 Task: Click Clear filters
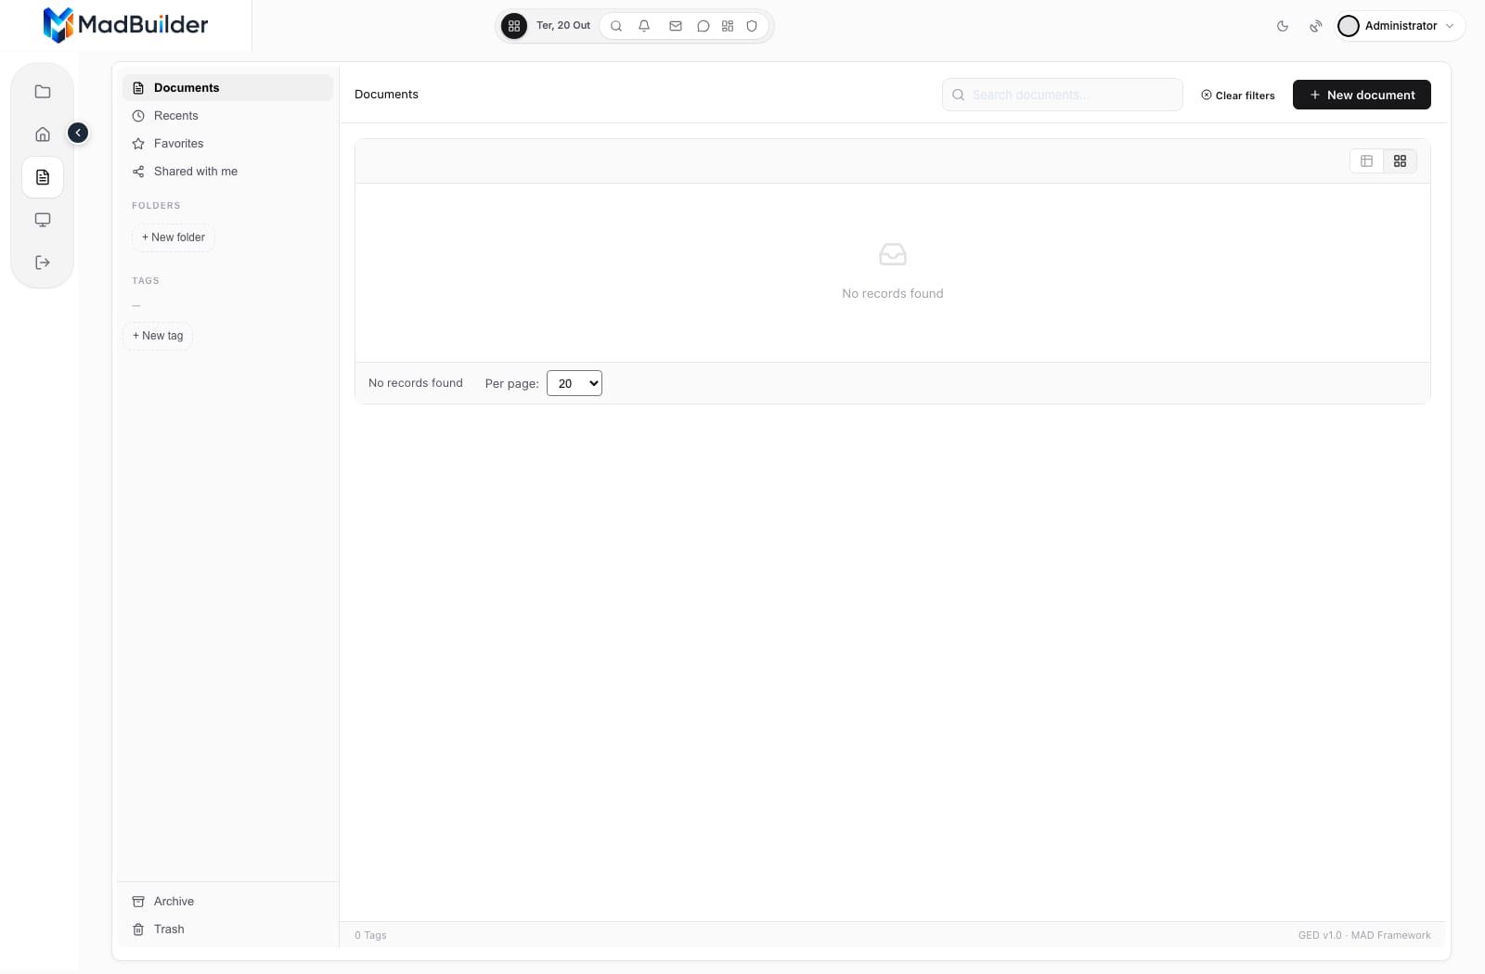pyautogui.click(x=1238, y=96)
